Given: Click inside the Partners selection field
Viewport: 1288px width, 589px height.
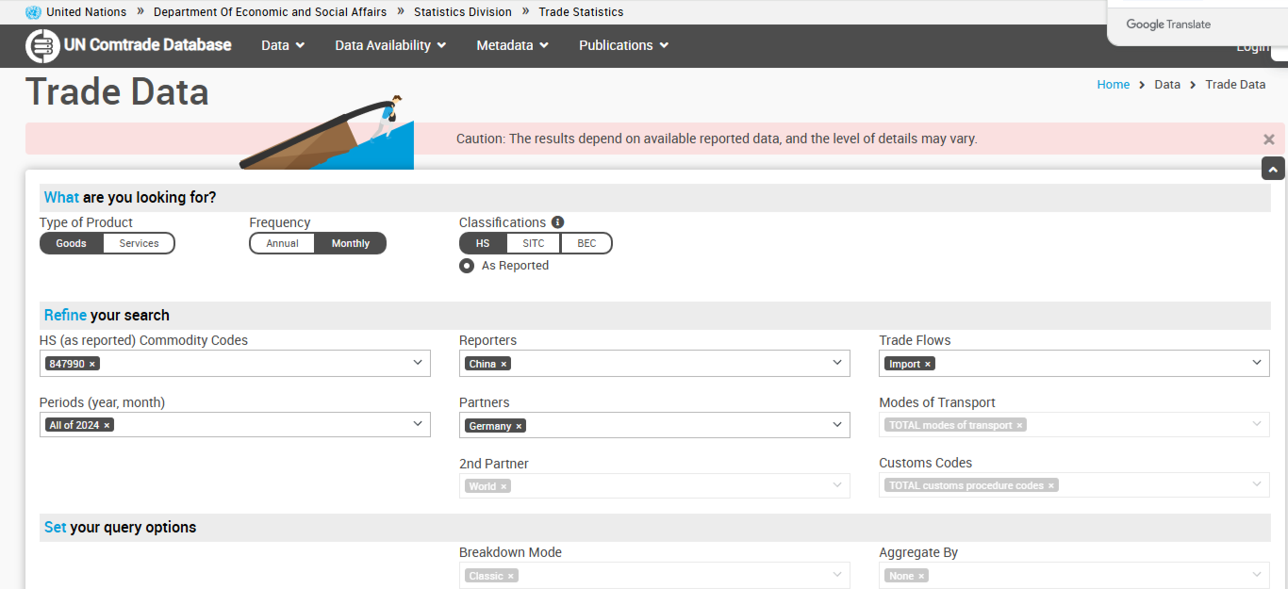Looking at the screenshot, I should coord(654,425).
